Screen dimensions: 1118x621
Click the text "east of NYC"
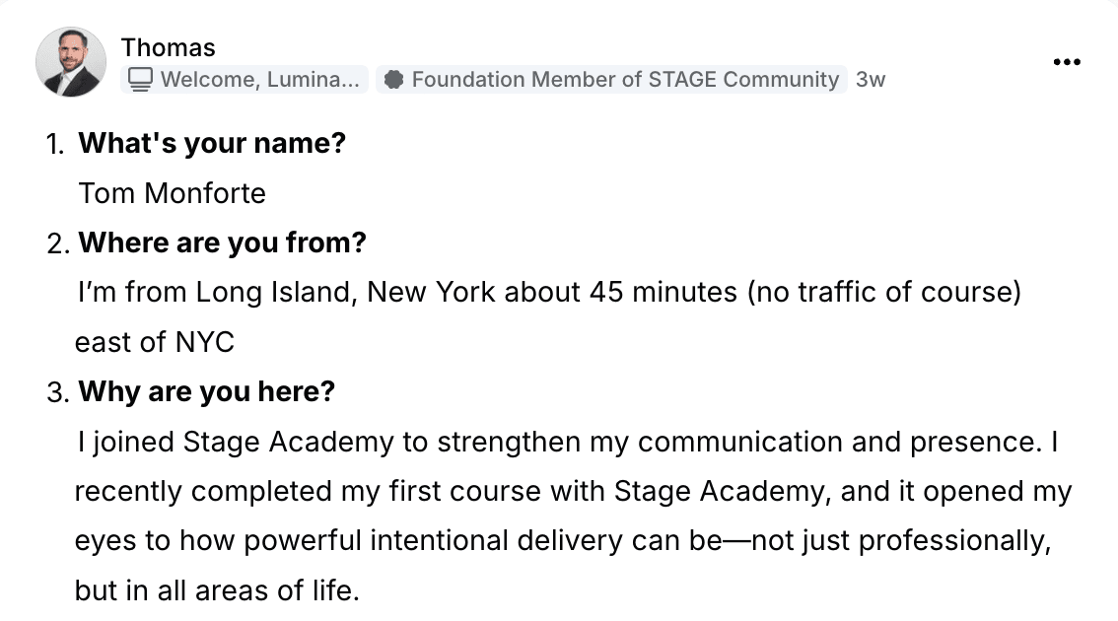(155, 342)
